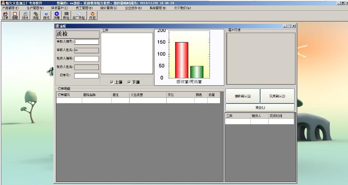Open the 企业运作(B) menu
The height and width of the screenshot is (185, 348).
[133, 8]
